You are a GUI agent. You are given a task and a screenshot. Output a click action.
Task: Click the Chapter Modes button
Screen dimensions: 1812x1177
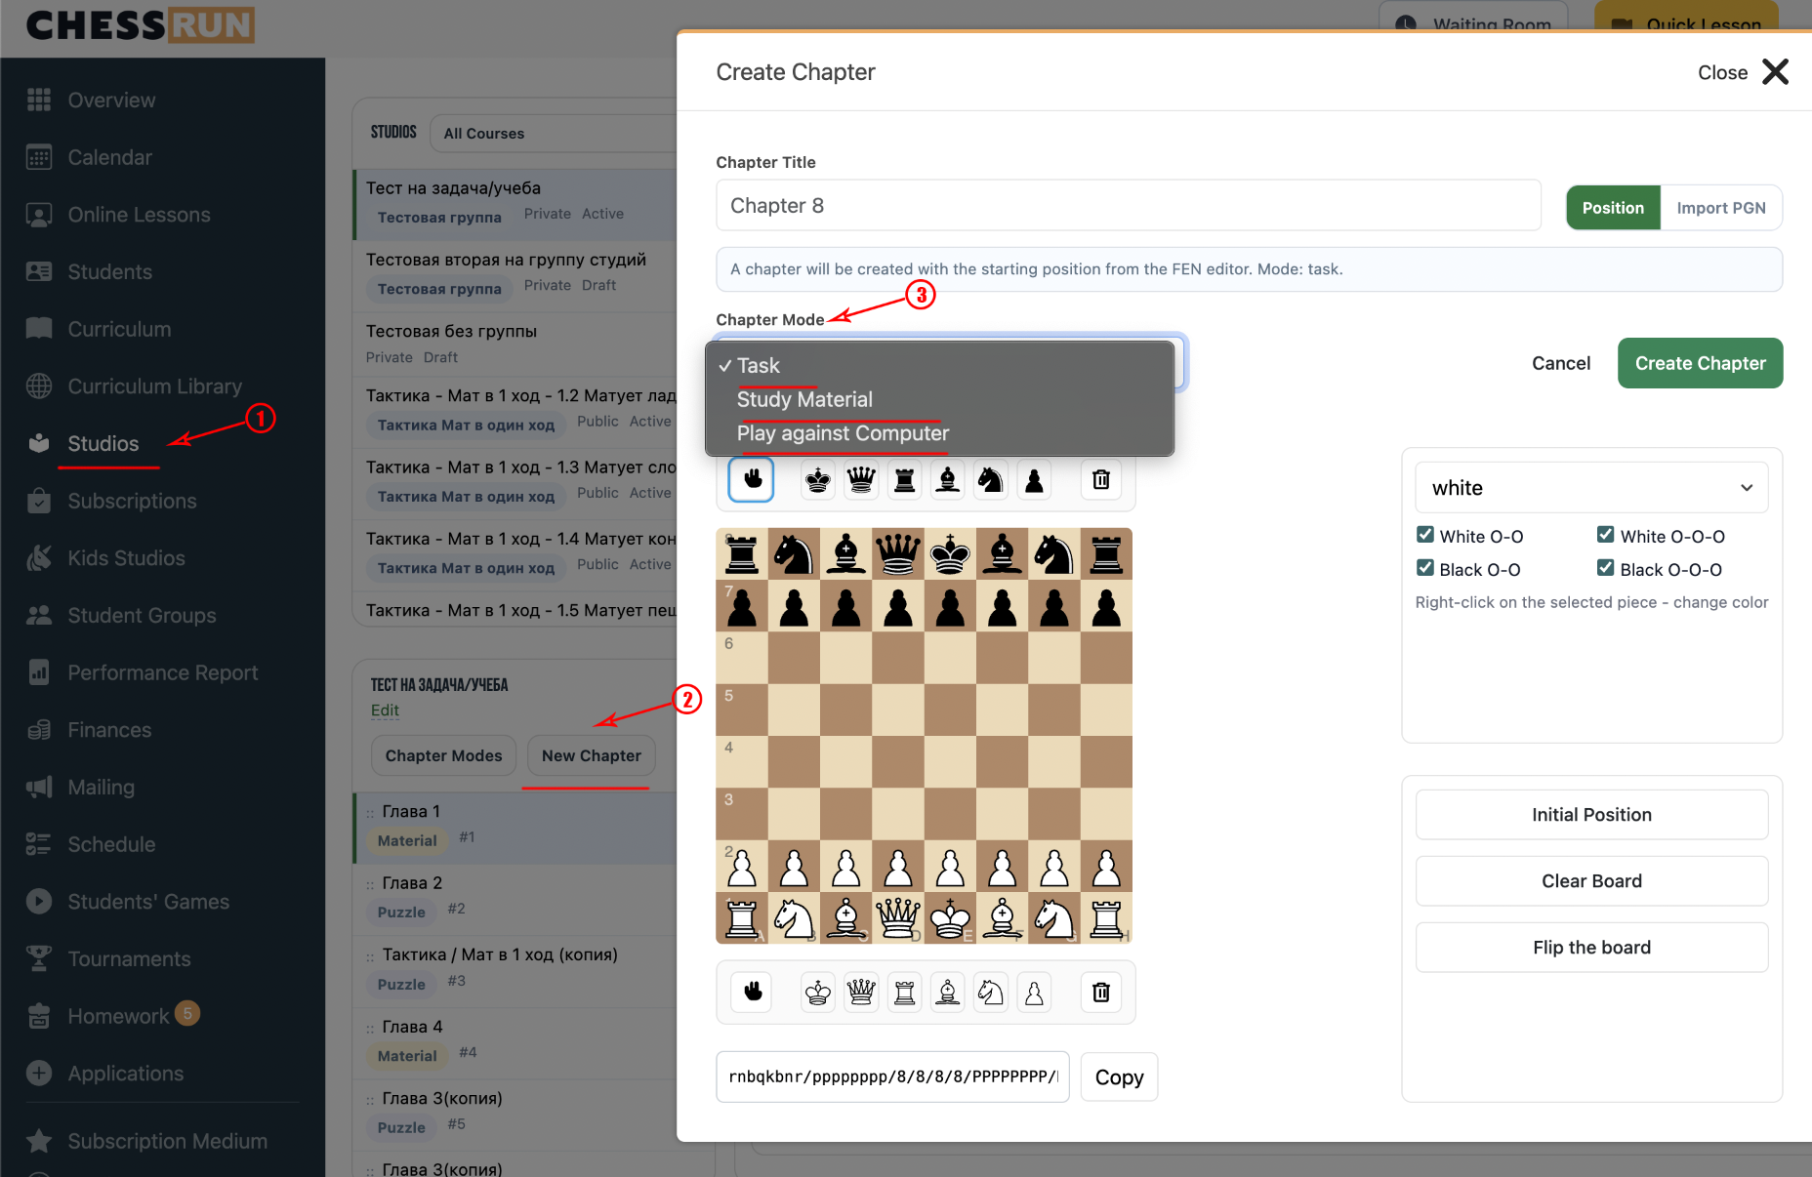(x=443, y=755)
